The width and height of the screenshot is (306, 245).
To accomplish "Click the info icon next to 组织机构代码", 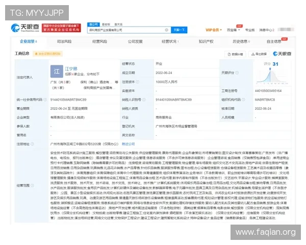I will click(x=243, y=100).
